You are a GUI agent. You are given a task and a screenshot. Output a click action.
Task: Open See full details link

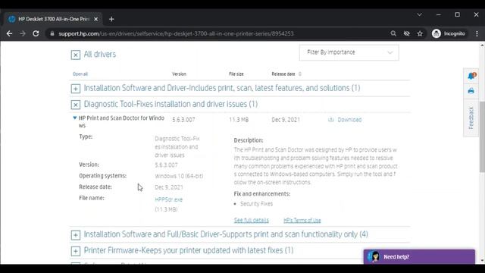click(x=251, y=221)
